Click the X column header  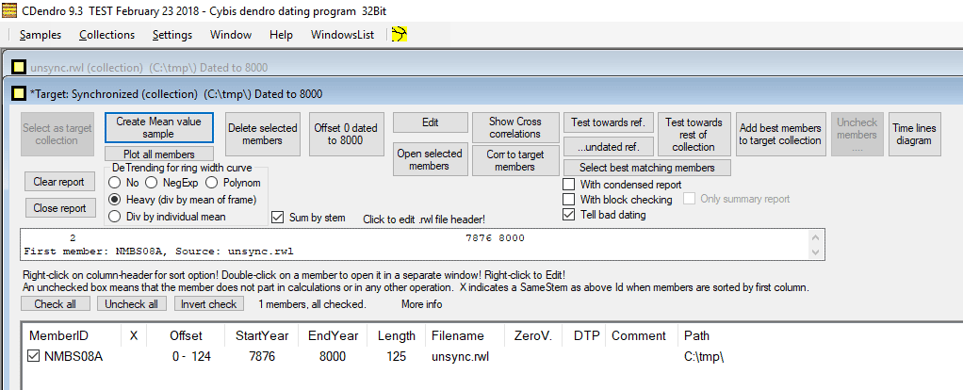point(134,336)
